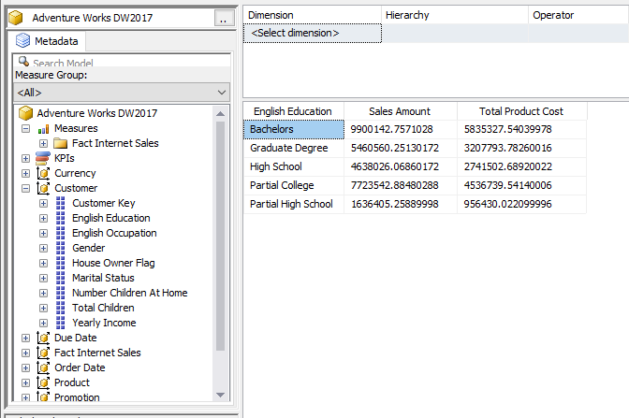Click the Number Children At Home icon
The height and width of the screenshot is (418, 629).
click(60, 293)
